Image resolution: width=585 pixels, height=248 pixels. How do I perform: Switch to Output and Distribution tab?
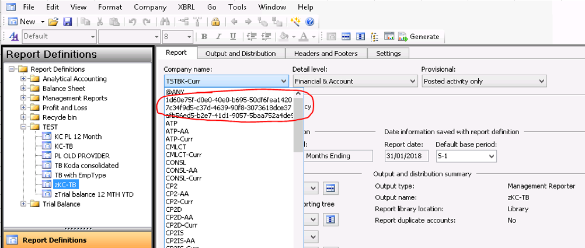(241, 54)
